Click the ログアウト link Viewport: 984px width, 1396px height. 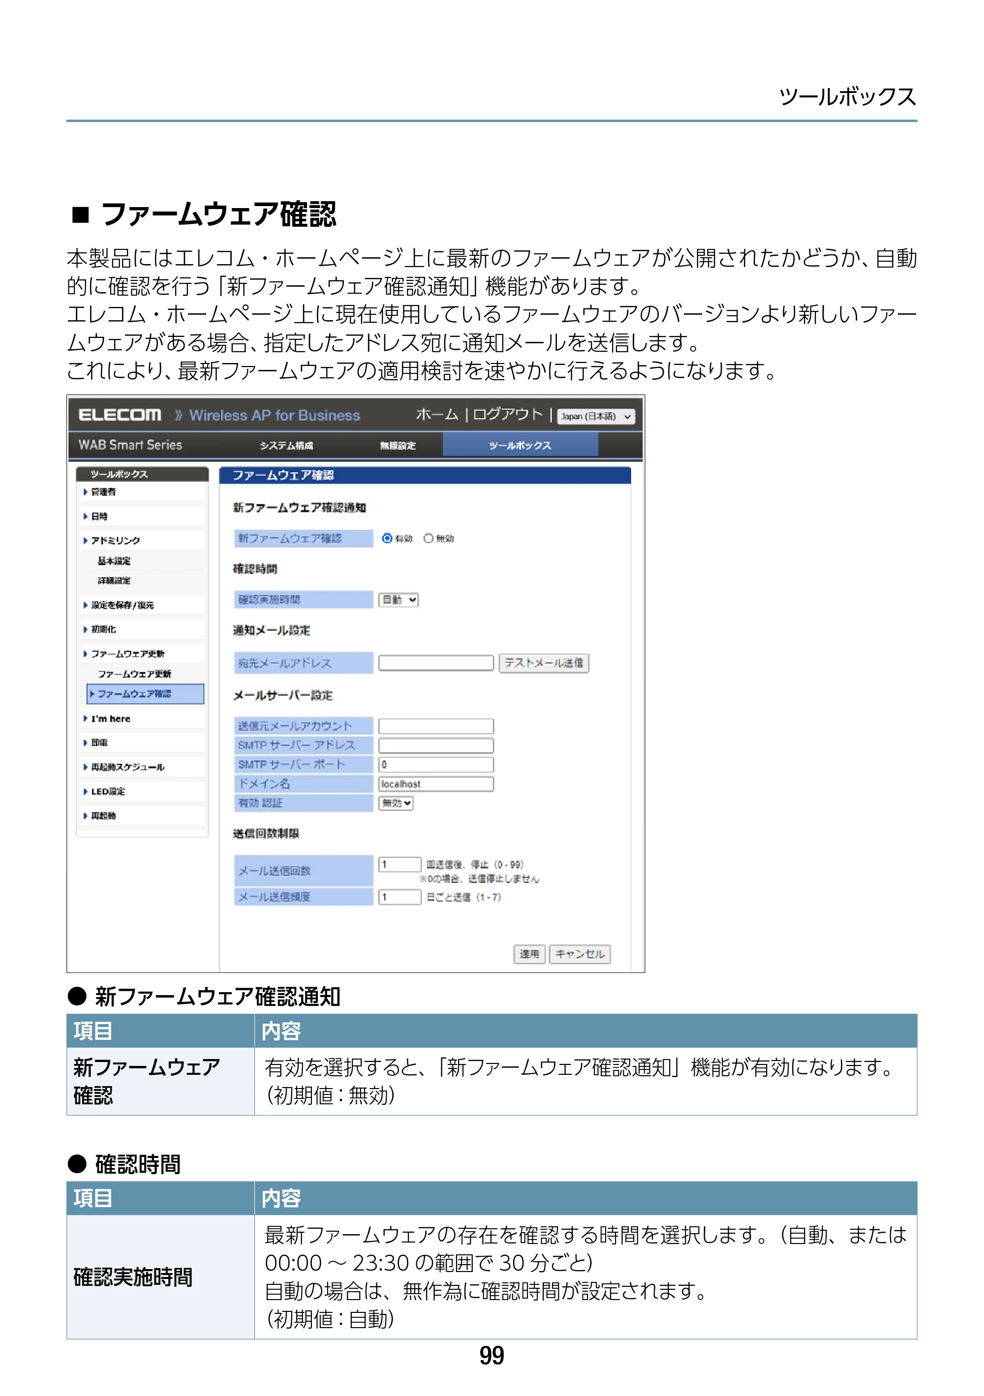tap(507, 415)
